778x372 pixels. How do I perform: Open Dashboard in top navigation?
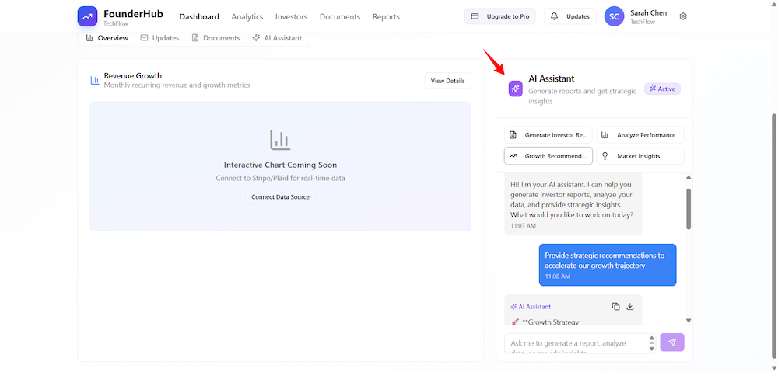coord(199,17)
